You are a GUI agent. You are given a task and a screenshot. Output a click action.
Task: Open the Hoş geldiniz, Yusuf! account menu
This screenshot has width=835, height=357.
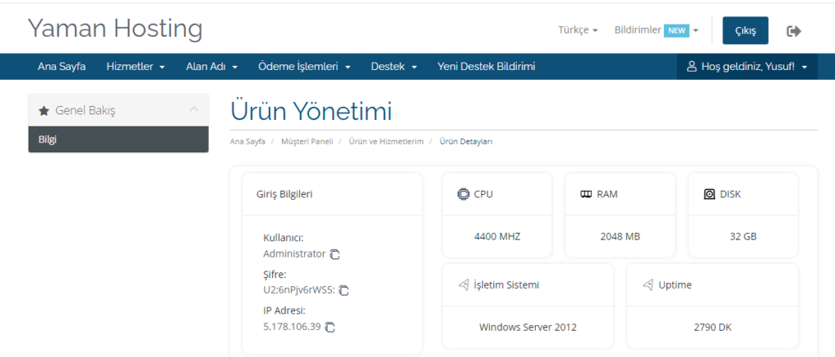click(747, 67)
